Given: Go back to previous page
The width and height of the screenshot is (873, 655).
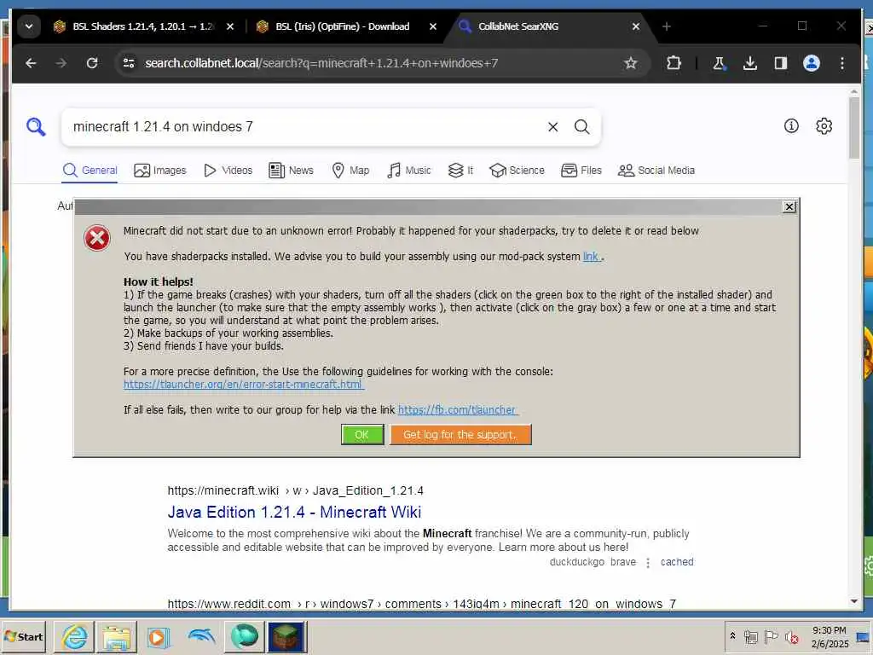Looking at the screenshot, I should (x=32, y=63).
